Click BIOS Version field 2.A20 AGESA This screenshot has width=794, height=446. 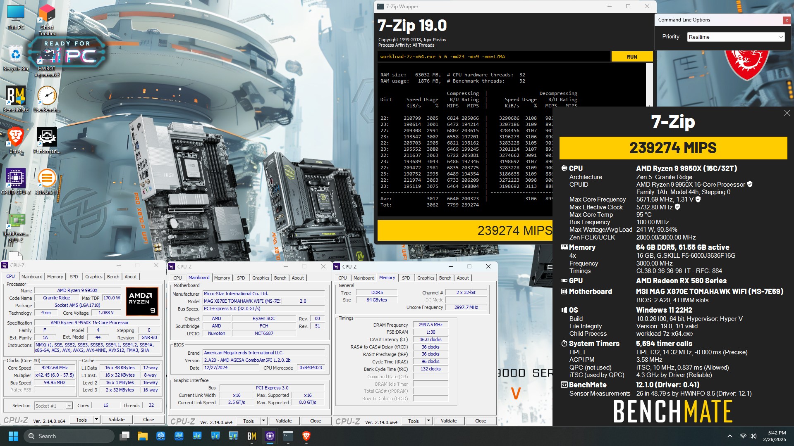263,360
